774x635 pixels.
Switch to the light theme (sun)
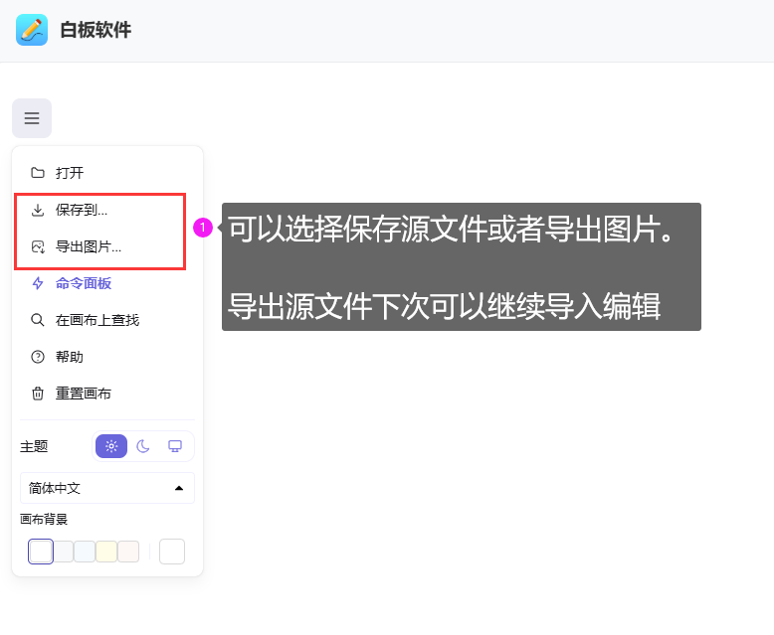(111, 446)
